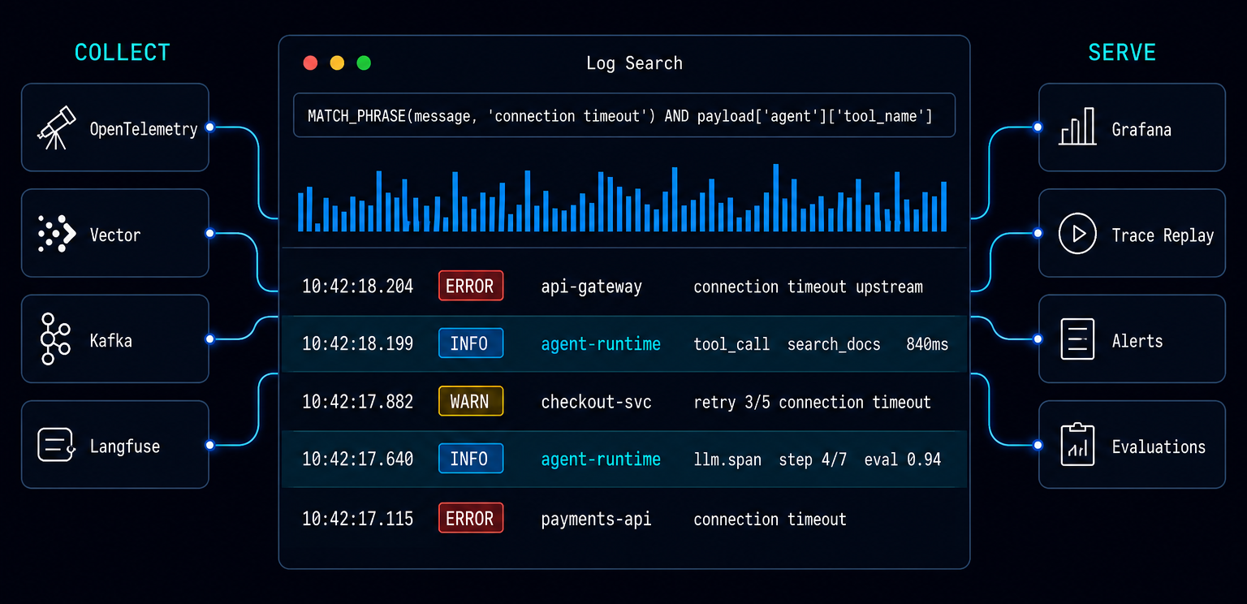This screenshot has width=1247, height=604.
Task: Click INFO badge on search_docs row
Action: (471, 343)
